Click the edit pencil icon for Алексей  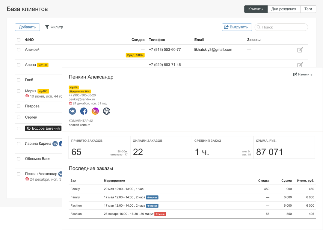click(x=300, y=50)
